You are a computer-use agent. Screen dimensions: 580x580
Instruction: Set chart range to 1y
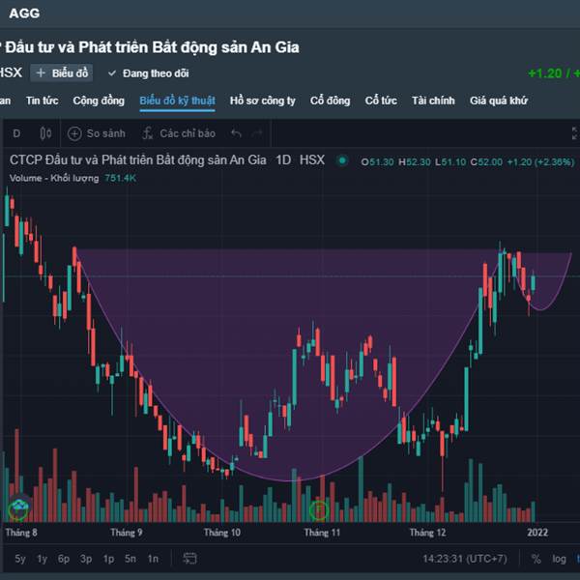coord(43,558)
